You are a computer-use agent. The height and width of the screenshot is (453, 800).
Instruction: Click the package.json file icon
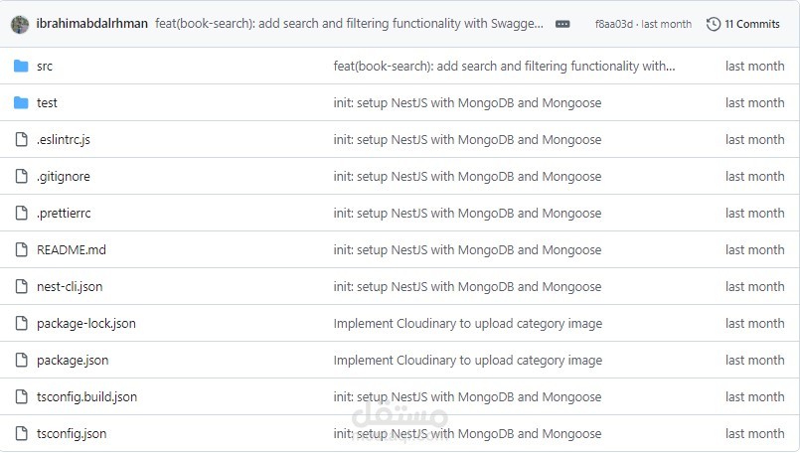22,360
